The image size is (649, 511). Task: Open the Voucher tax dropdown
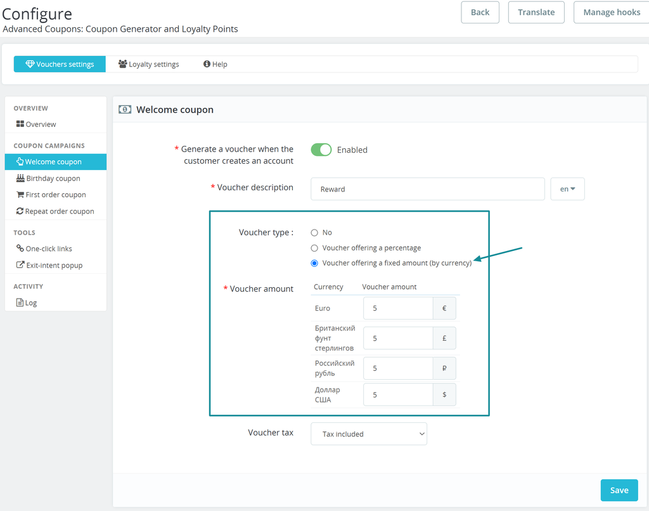369,434
